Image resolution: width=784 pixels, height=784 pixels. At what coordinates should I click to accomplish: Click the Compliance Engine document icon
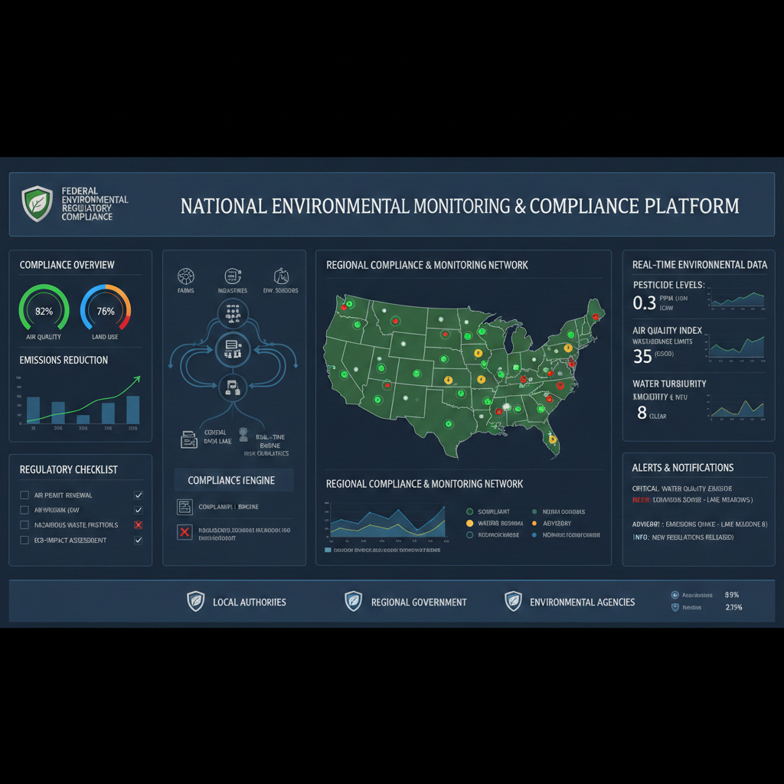click(x=184, y=506)
